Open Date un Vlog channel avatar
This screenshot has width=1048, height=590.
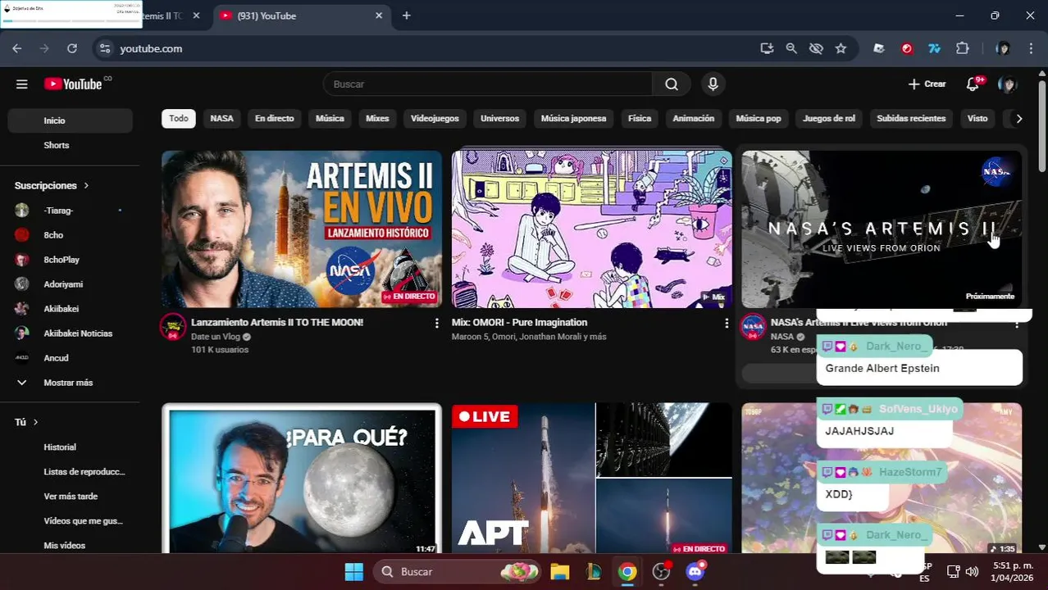point(173,327)
